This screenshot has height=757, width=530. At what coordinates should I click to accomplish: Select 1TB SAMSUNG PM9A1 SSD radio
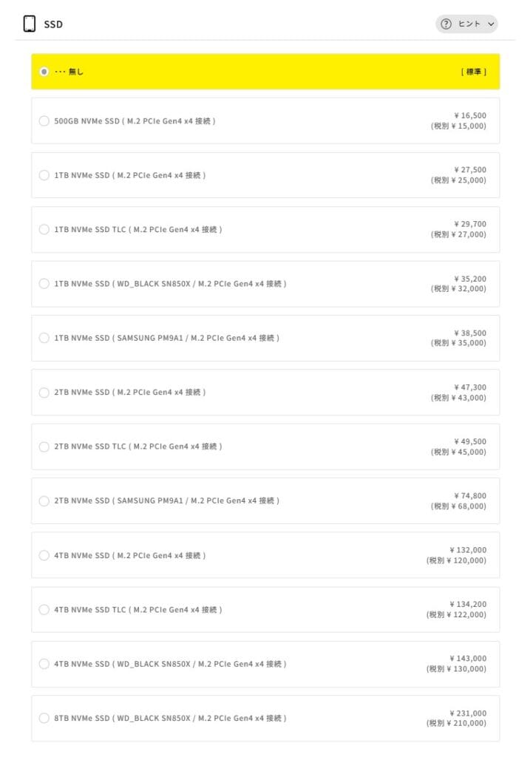click(x=44, y=338)
